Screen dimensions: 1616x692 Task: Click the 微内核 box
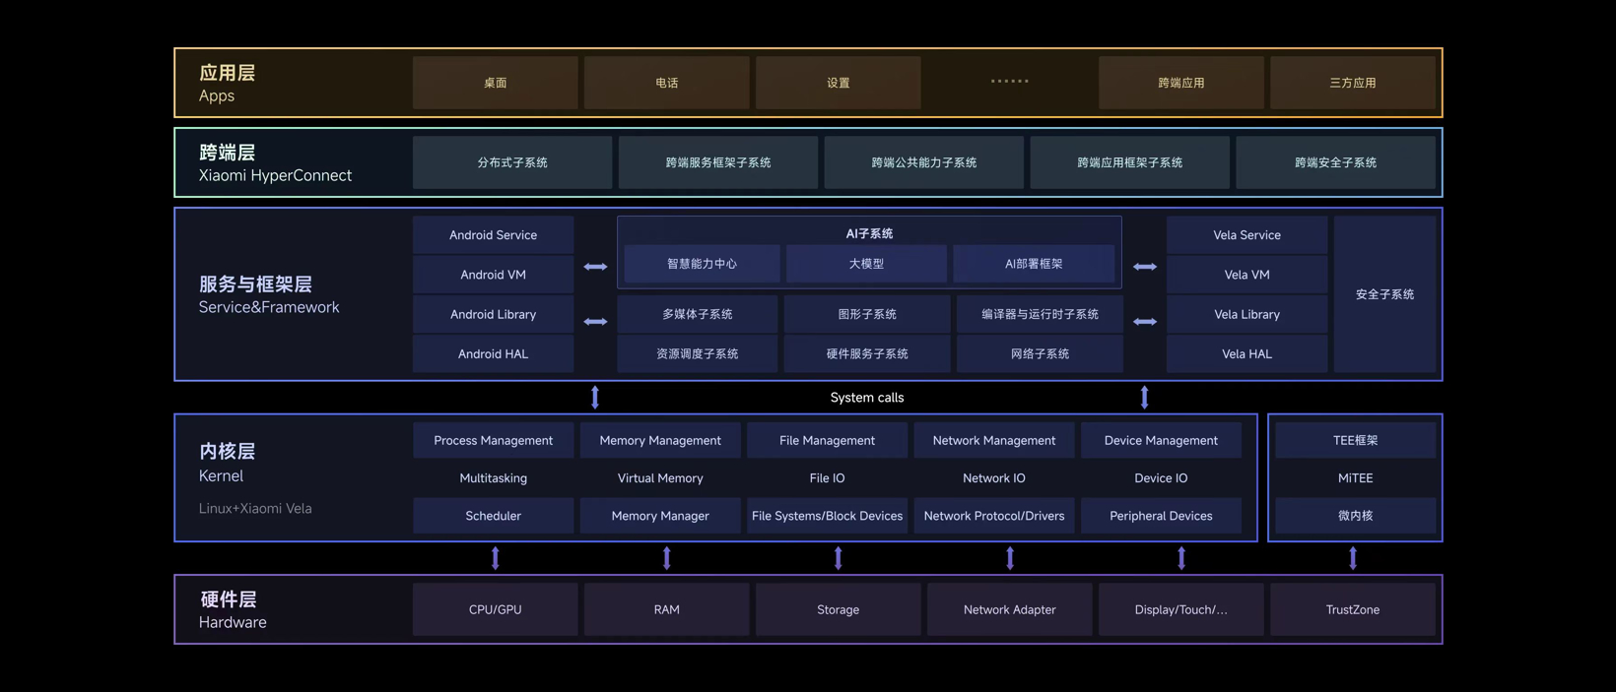tap(1355, 516)
